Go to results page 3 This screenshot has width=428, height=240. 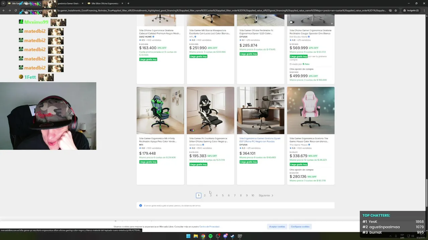point(211,195)
